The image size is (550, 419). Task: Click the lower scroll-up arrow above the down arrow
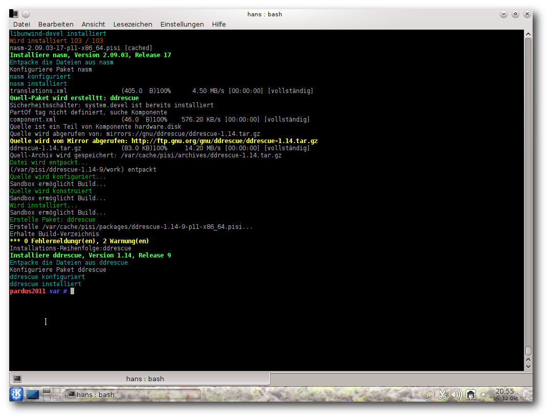pyautogui.click(x=528, y=360)
